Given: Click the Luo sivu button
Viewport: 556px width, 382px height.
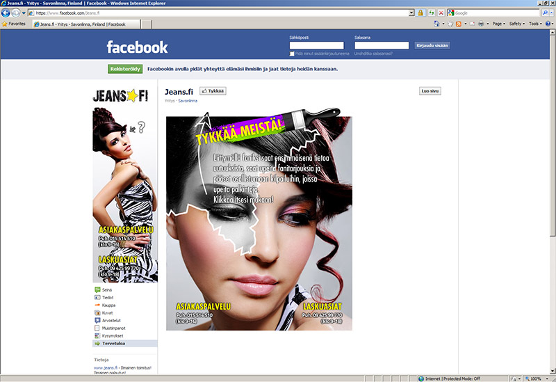Looking at the screenshot, I should [430, 91].
